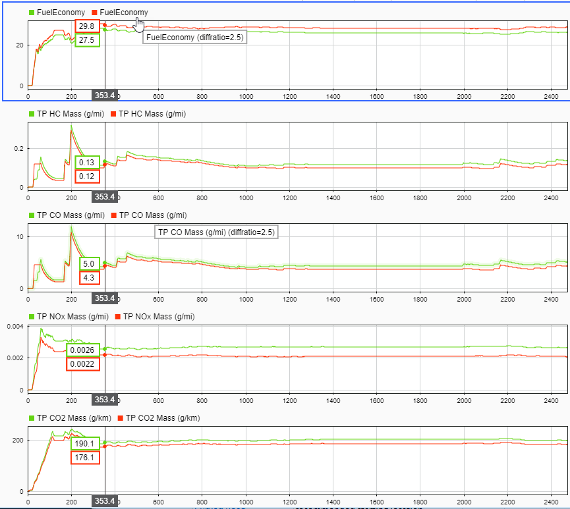Click the green 0.0026 cursor value box
570x509 pixels.
[x=83, y=350]
